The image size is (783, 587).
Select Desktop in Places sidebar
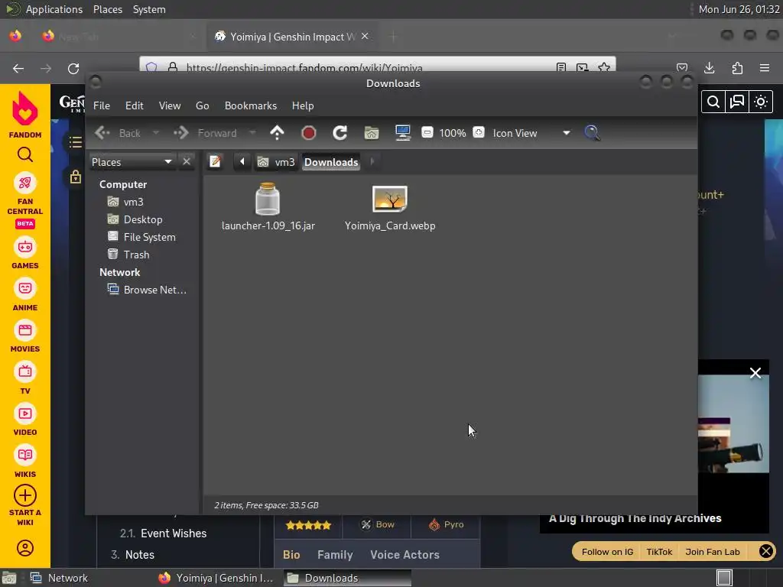(135, 219)
